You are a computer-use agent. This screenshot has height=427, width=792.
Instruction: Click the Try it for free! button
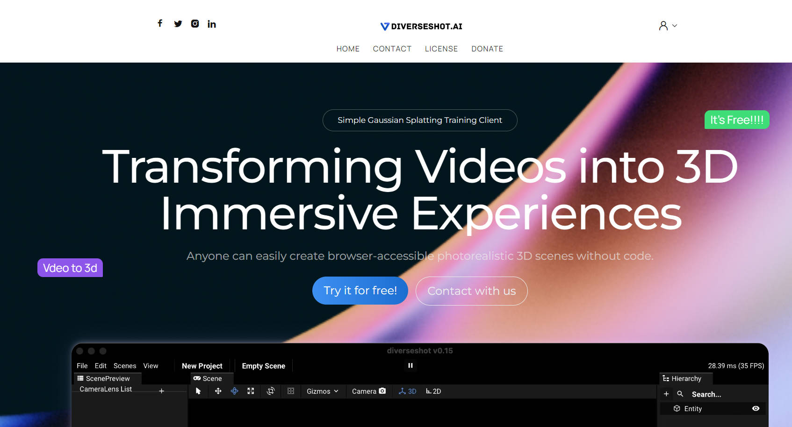click(360, 291)
